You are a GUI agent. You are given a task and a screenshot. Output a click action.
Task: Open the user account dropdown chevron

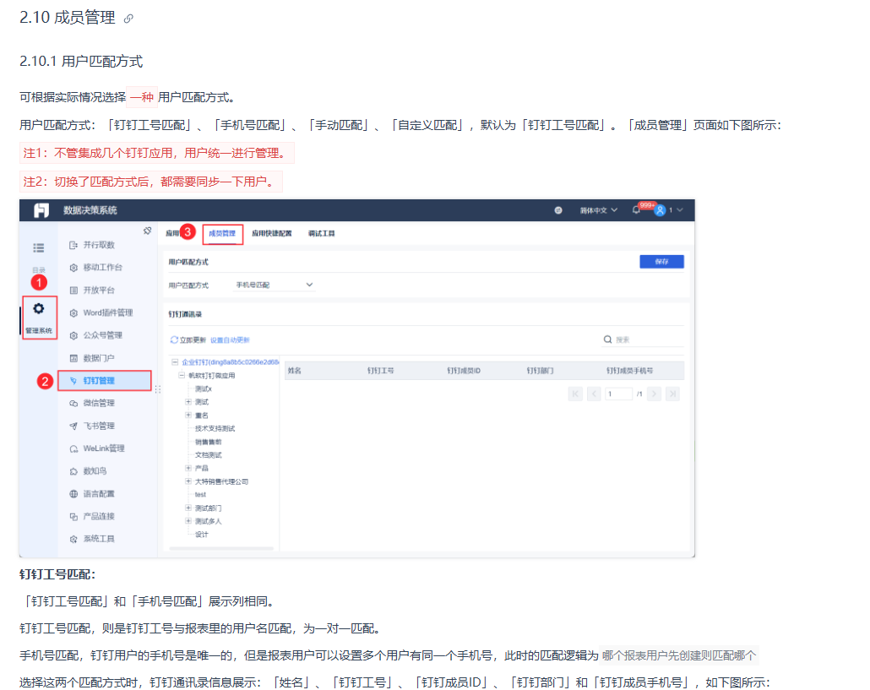click(x=680, y=210)
